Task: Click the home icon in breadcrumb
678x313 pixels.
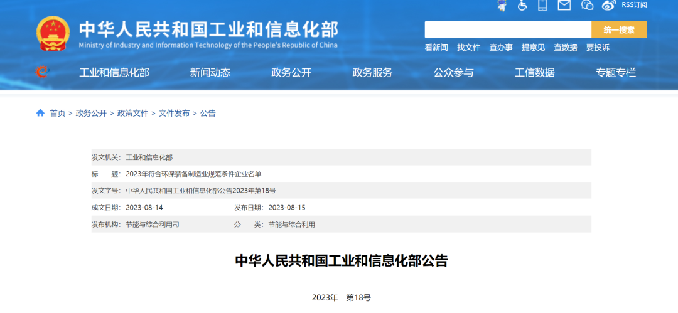Action: tap(40, 114)
